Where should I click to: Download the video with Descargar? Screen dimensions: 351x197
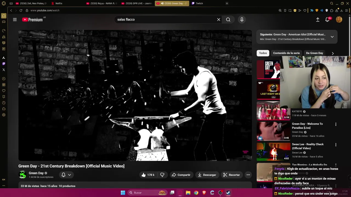(x=207, y=175)
